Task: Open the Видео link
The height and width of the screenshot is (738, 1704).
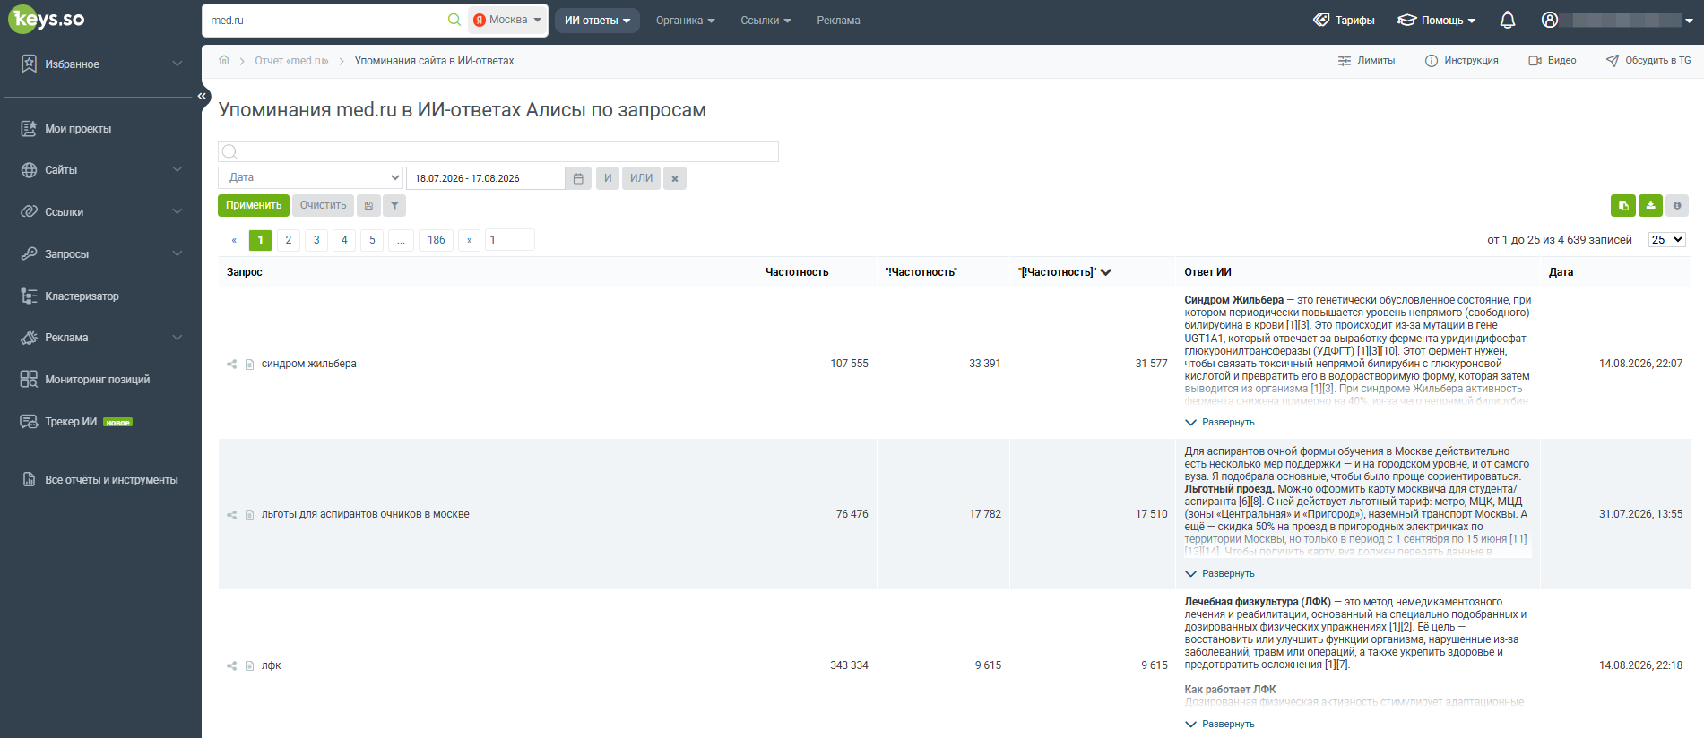Action: click(1552, 61)
